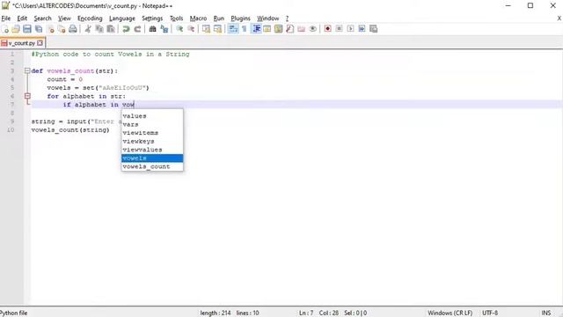Open the Plugins menu
Screen dimensions: 563x317
(240, 18)
